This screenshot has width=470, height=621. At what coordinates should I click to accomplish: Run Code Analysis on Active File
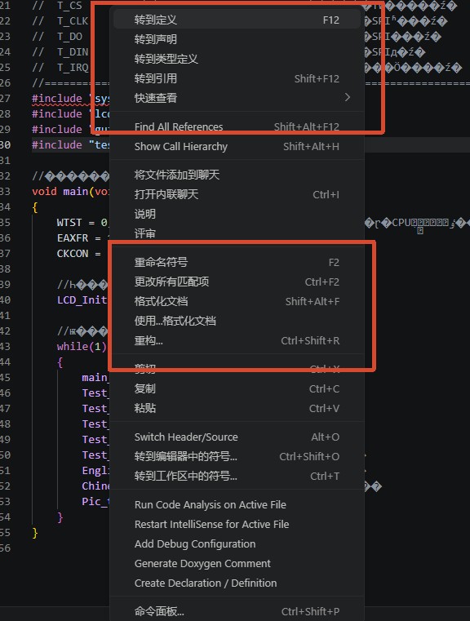pos(237,504)
